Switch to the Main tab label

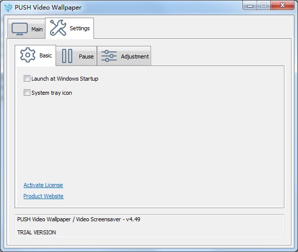point(37,29)
